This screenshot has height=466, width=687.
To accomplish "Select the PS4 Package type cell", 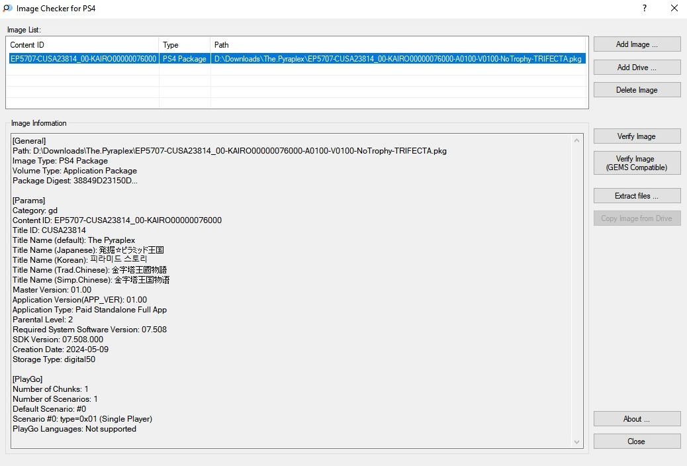I will tap(185, 59).
